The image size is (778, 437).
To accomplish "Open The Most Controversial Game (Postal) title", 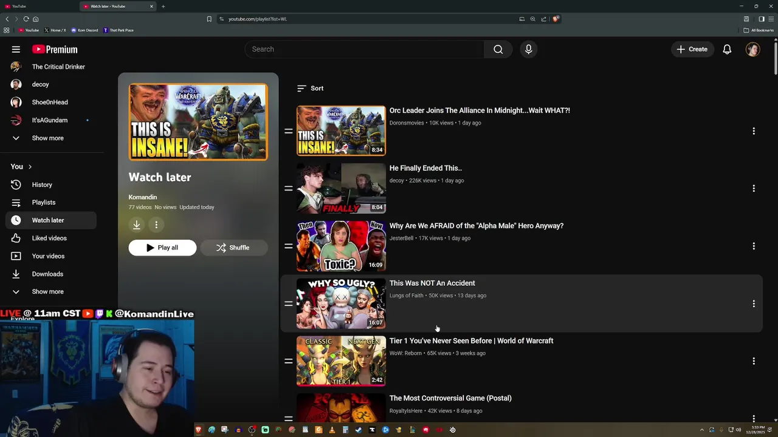I will [x=450, y=398].
